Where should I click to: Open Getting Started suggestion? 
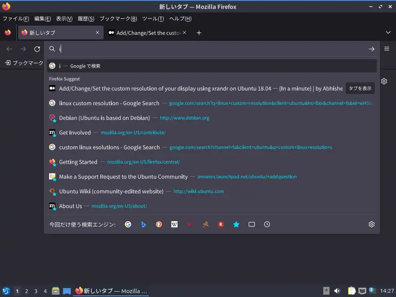[x=212, y=162]
